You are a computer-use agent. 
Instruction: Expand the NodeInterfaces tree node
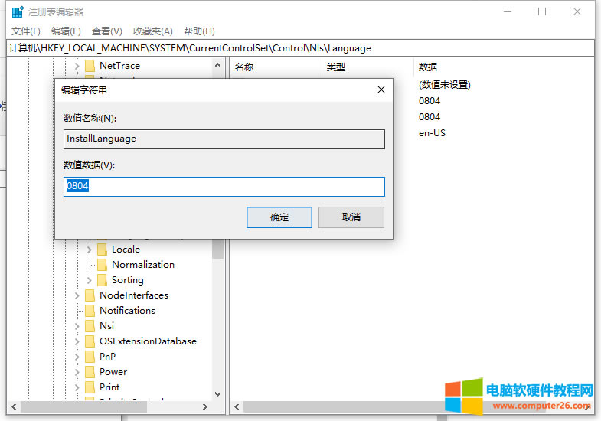[77, 295]
